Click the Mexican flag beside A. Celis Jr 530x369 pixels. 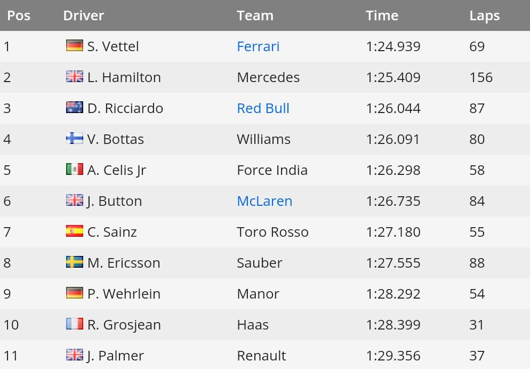click(x=74, y=170)
